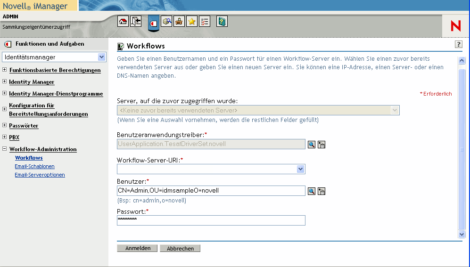Click the Funktionen und Aufgaben header icon
This screenshot has height=267, width=470.
click(8, 44)
